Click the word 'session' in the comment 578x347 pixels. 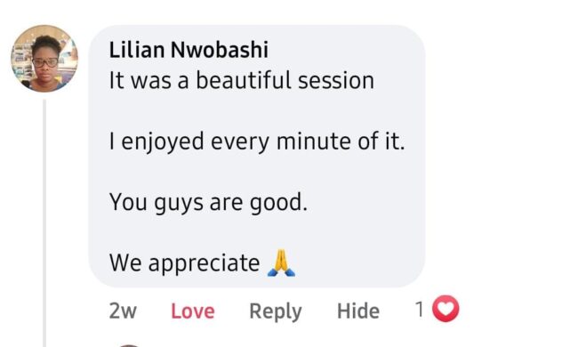(x=336, y=80)
